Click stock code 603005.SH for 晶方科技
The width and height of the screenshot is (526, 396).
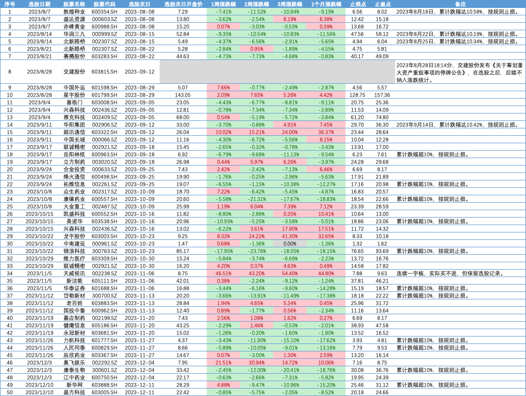104,393
